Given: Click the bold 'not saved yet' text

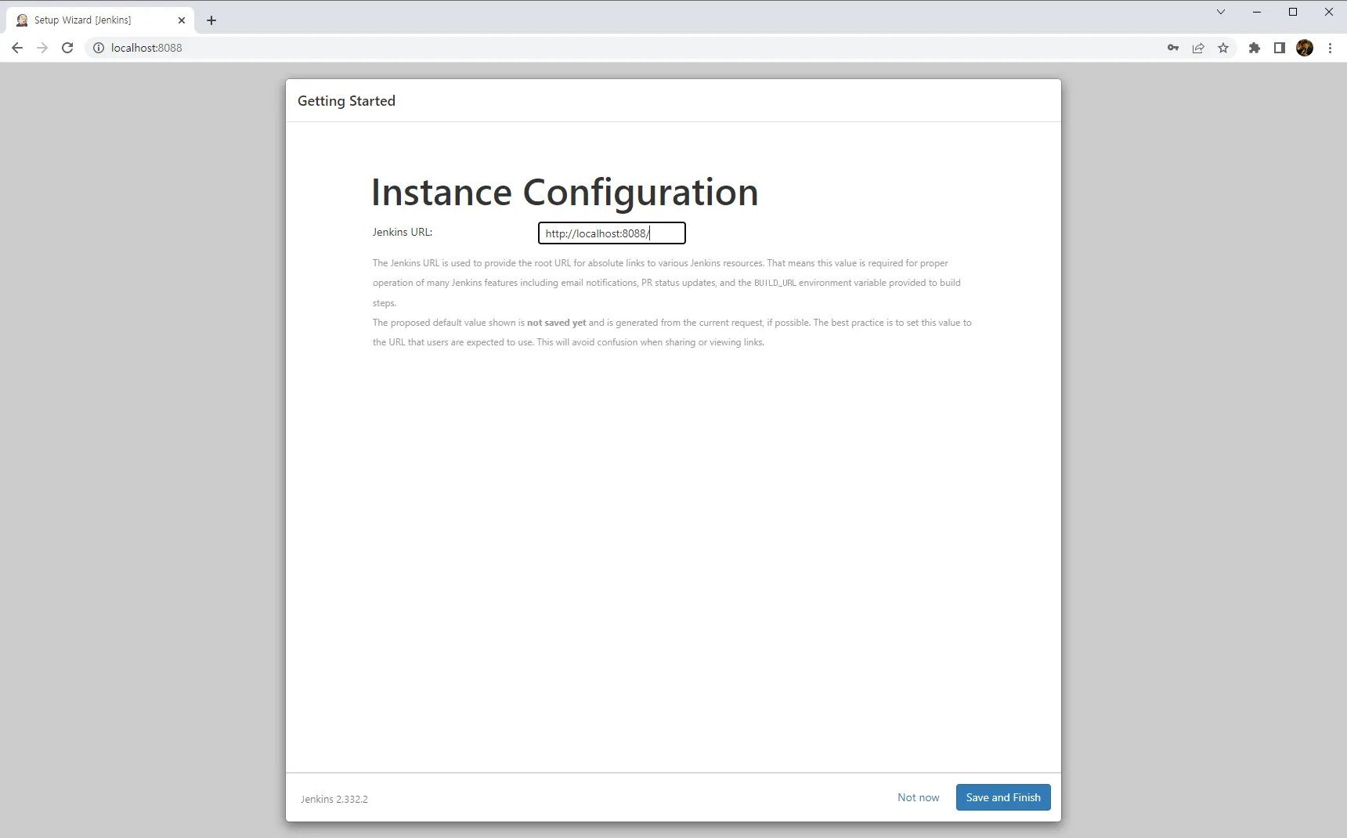Looking at the screenshot, I should tap(556, 323).
